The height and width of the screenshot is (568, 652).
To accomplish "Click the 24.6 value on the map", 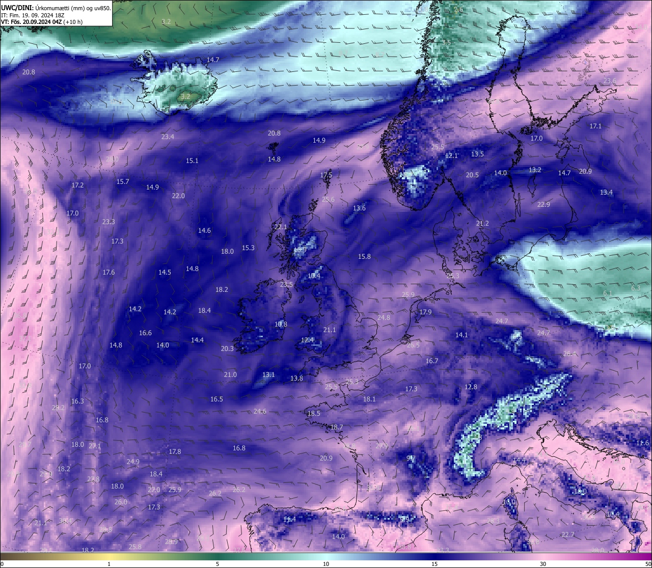I will pyautogui.click(x=260, y=411).
